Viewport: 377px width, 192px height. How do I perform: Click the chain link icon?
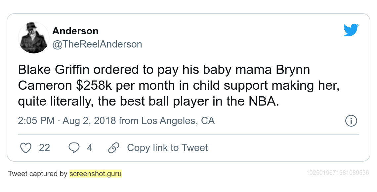click(x=114, y=148)
